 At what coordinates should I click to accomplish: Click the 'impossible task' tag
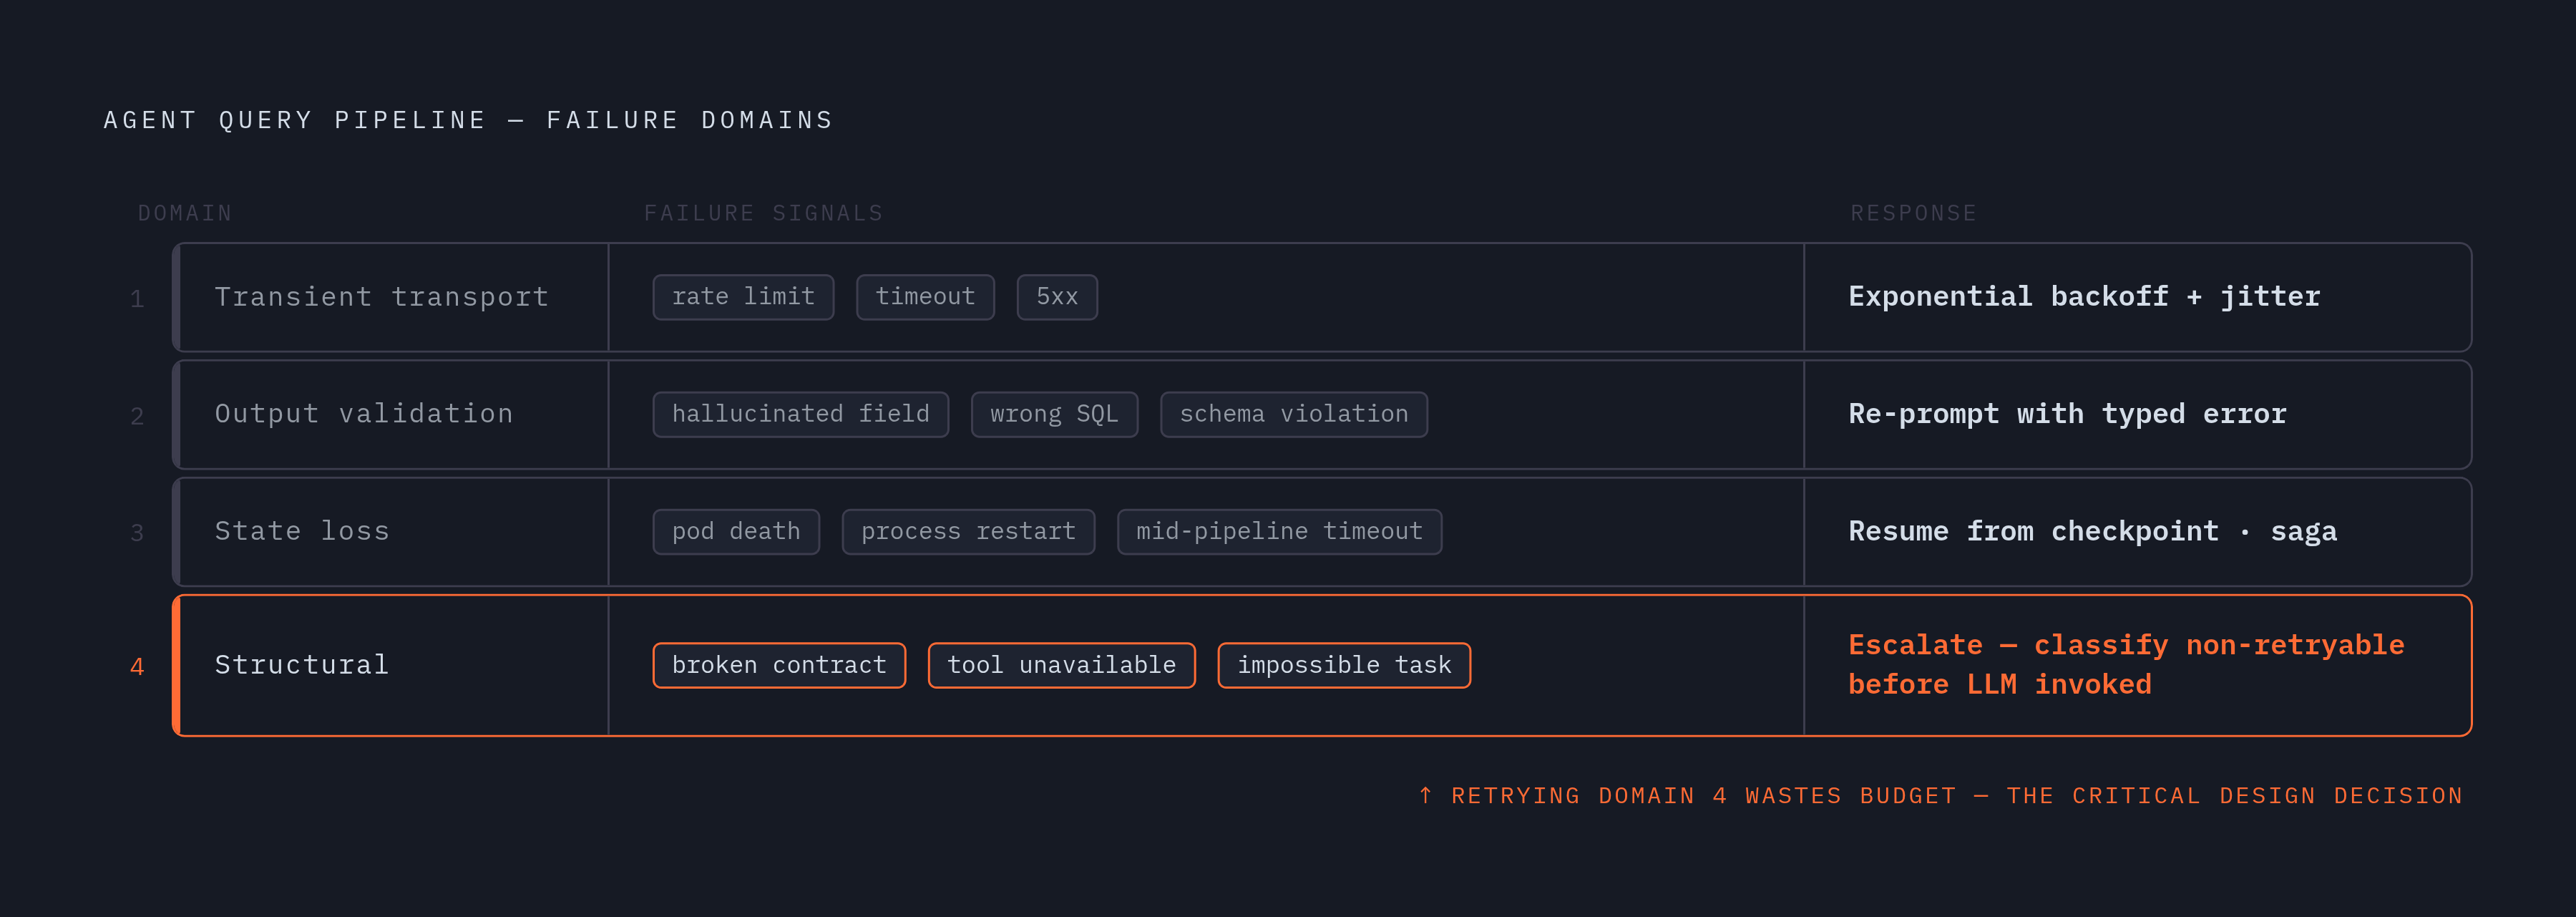pyautogui.click(x=1344, y=665)
